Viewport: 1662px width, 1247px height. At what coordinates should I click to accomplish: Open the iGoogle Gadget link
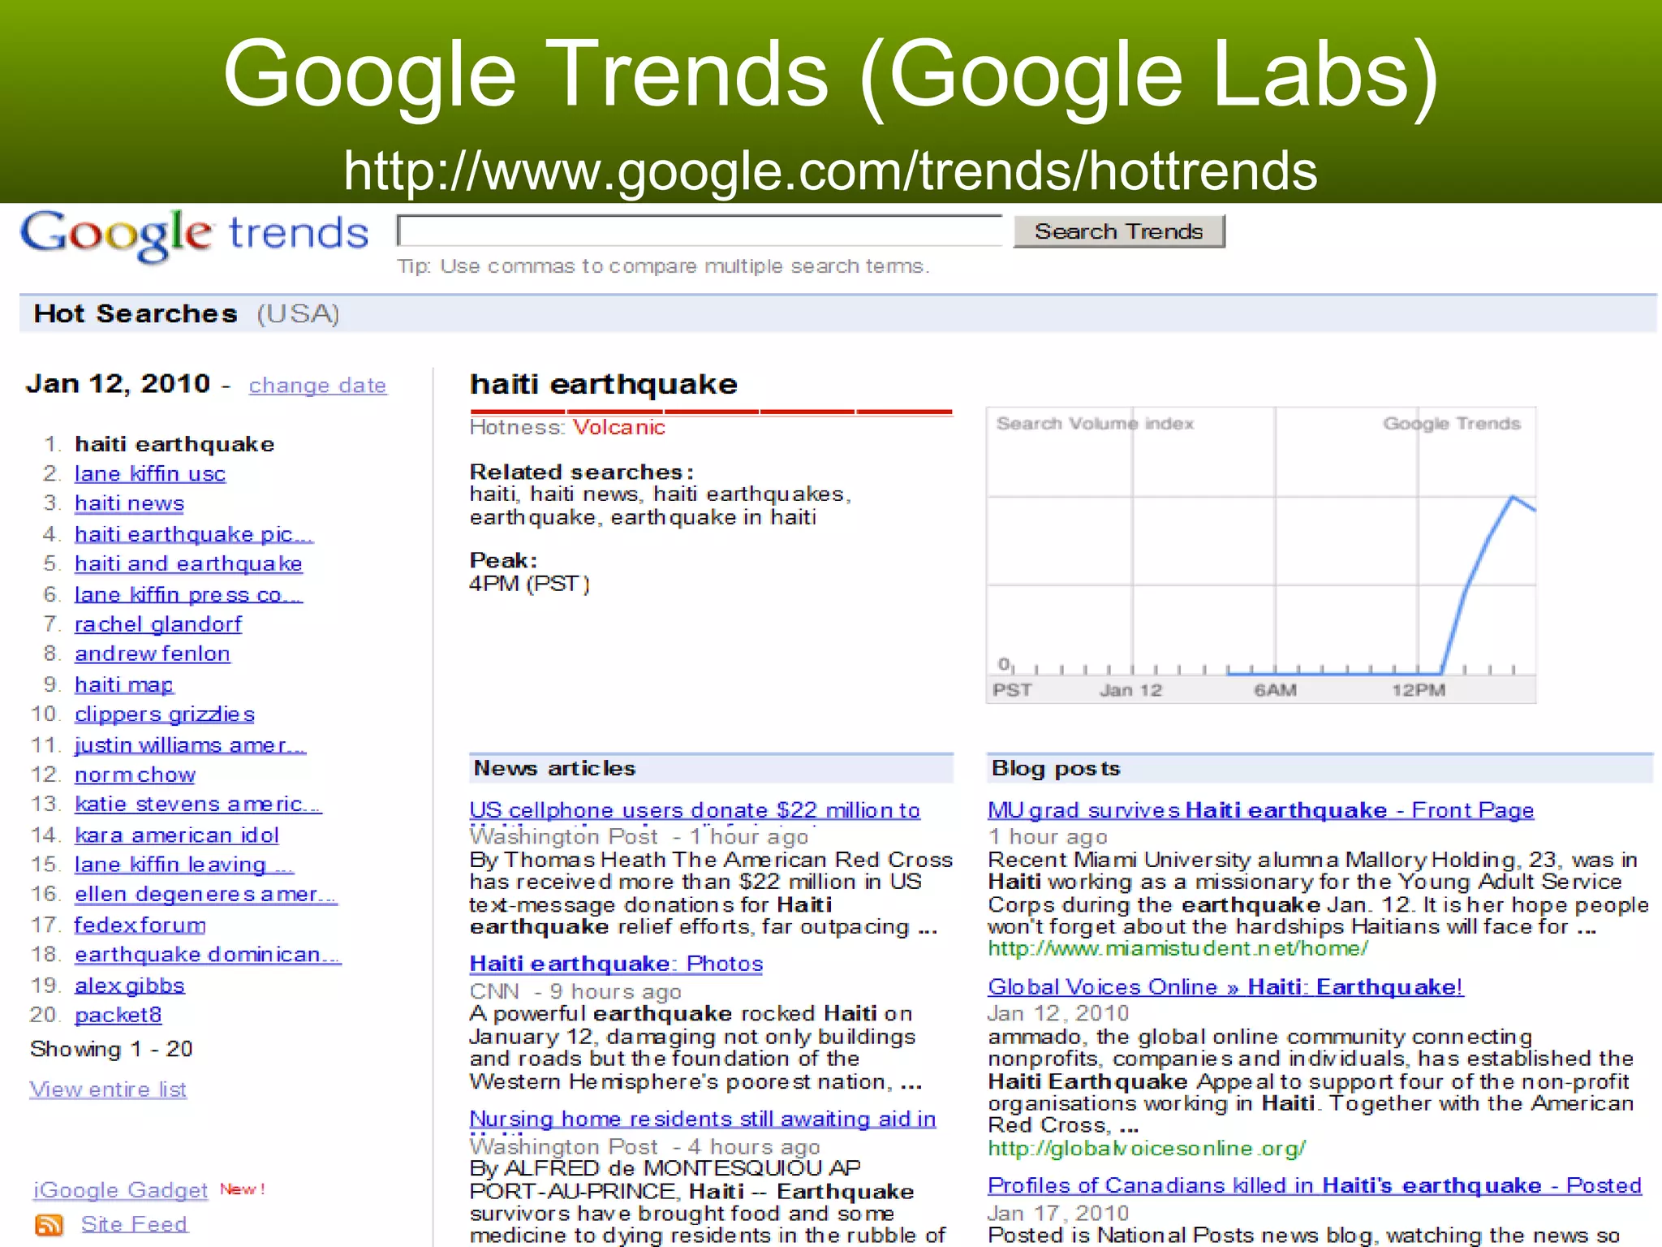tap(120, 1190)
